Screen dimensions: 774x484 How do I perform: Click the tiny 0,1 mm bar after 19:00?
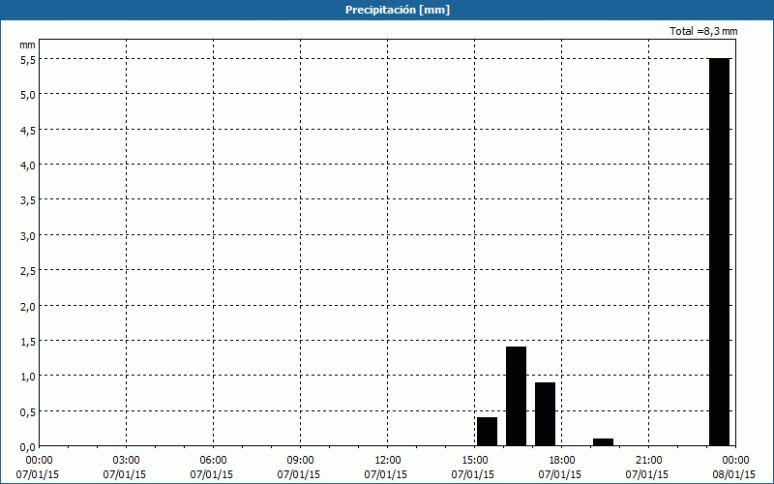603,442
